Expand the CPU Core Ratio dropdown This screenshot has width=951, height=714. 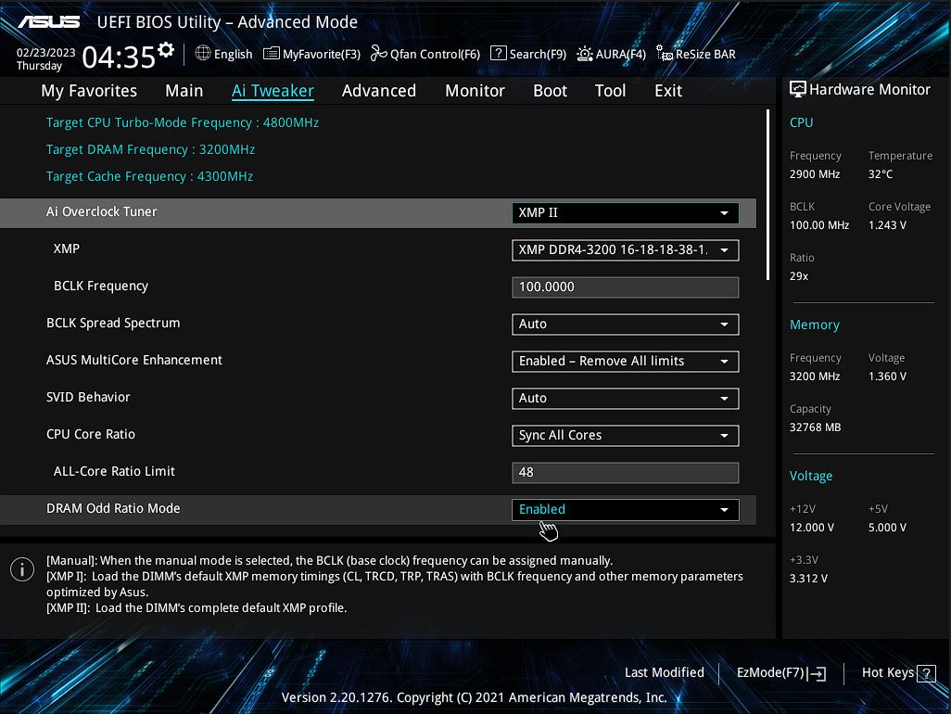625,435
